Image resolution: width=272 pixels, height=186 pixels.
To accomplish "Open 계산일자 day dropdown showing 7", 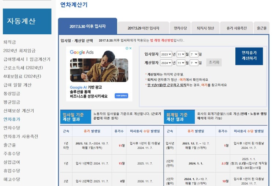I will (x=194, y=63).
